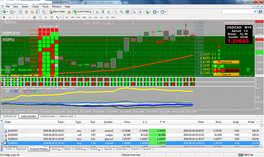Screen dimensions: 264x157
Task: Select order 52251973 audusd row
Action: (x=131, y=131)
